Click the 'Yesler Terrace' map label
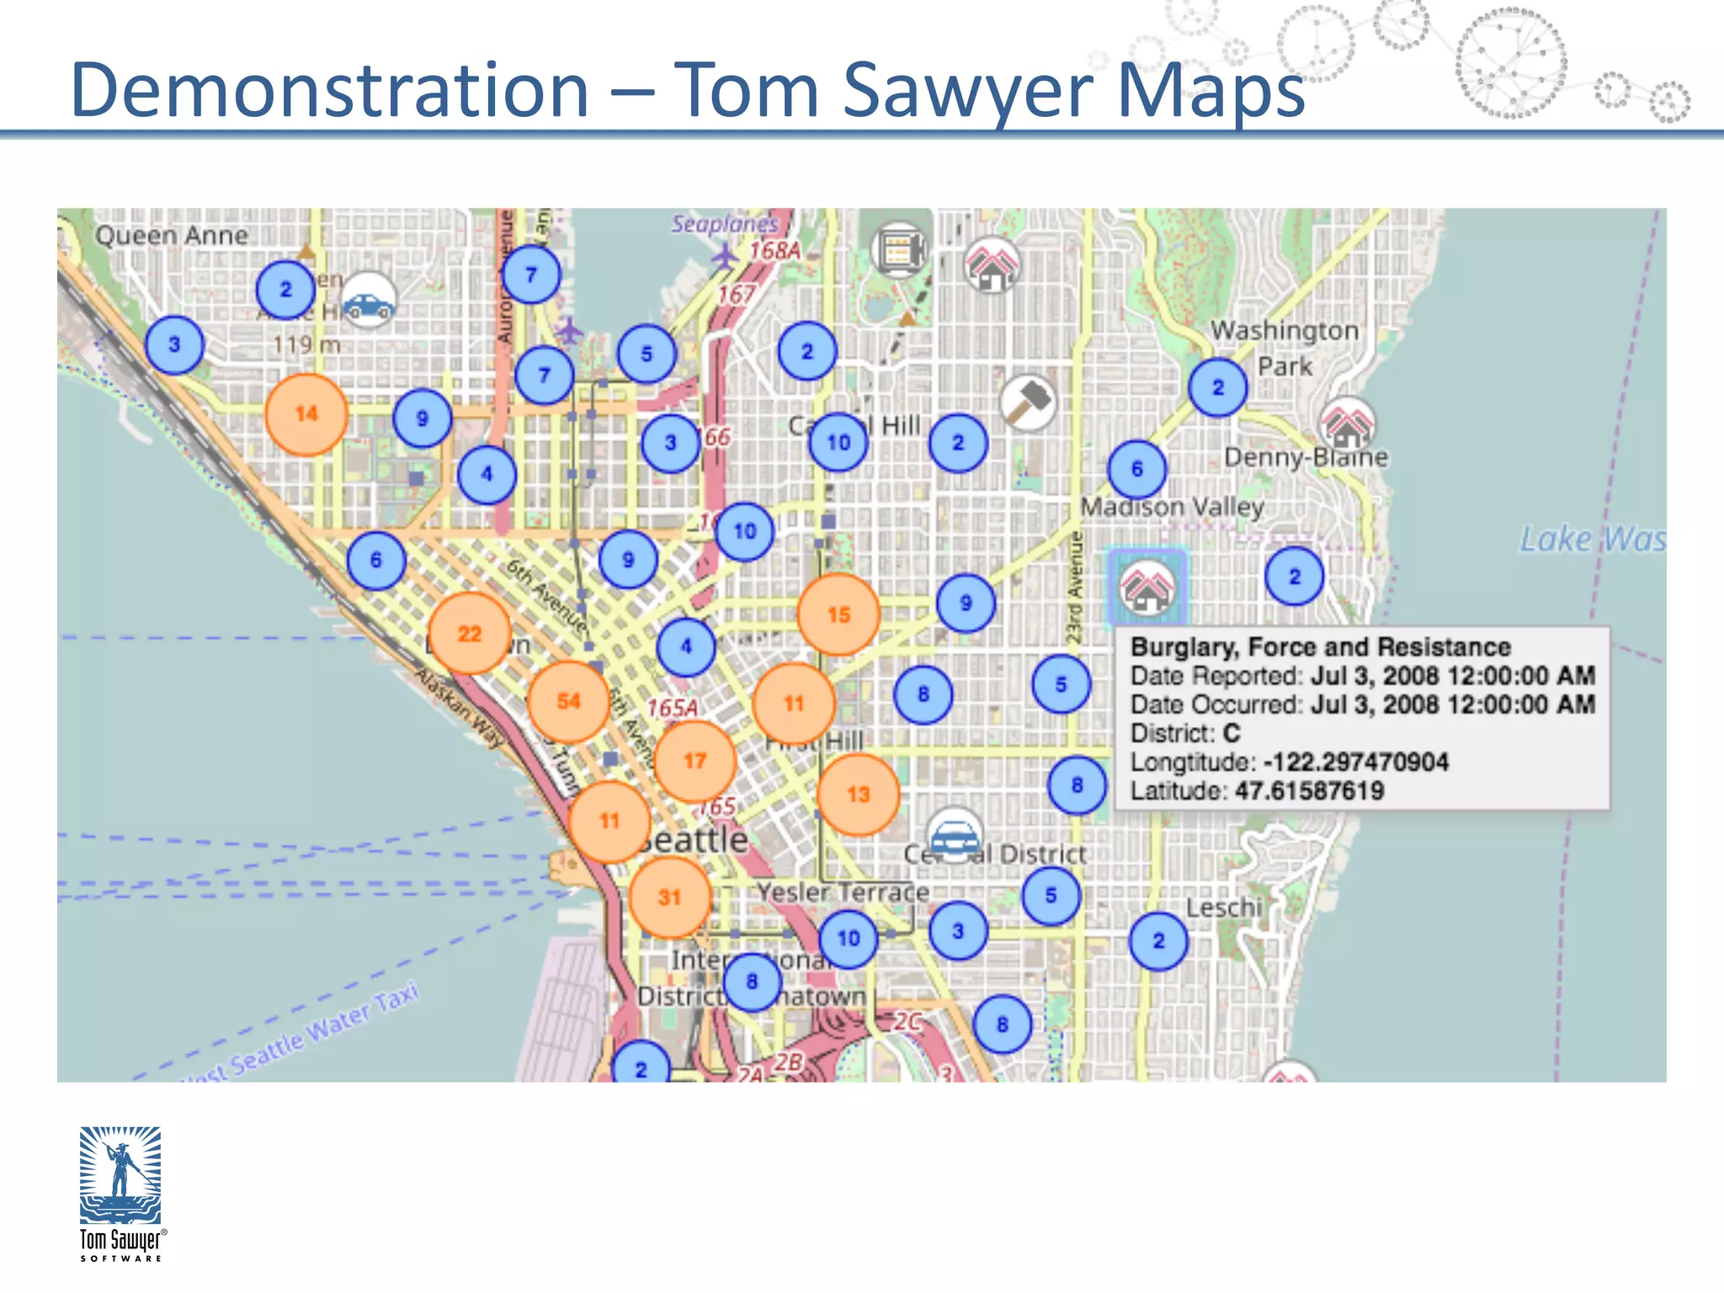 (843, 892)
